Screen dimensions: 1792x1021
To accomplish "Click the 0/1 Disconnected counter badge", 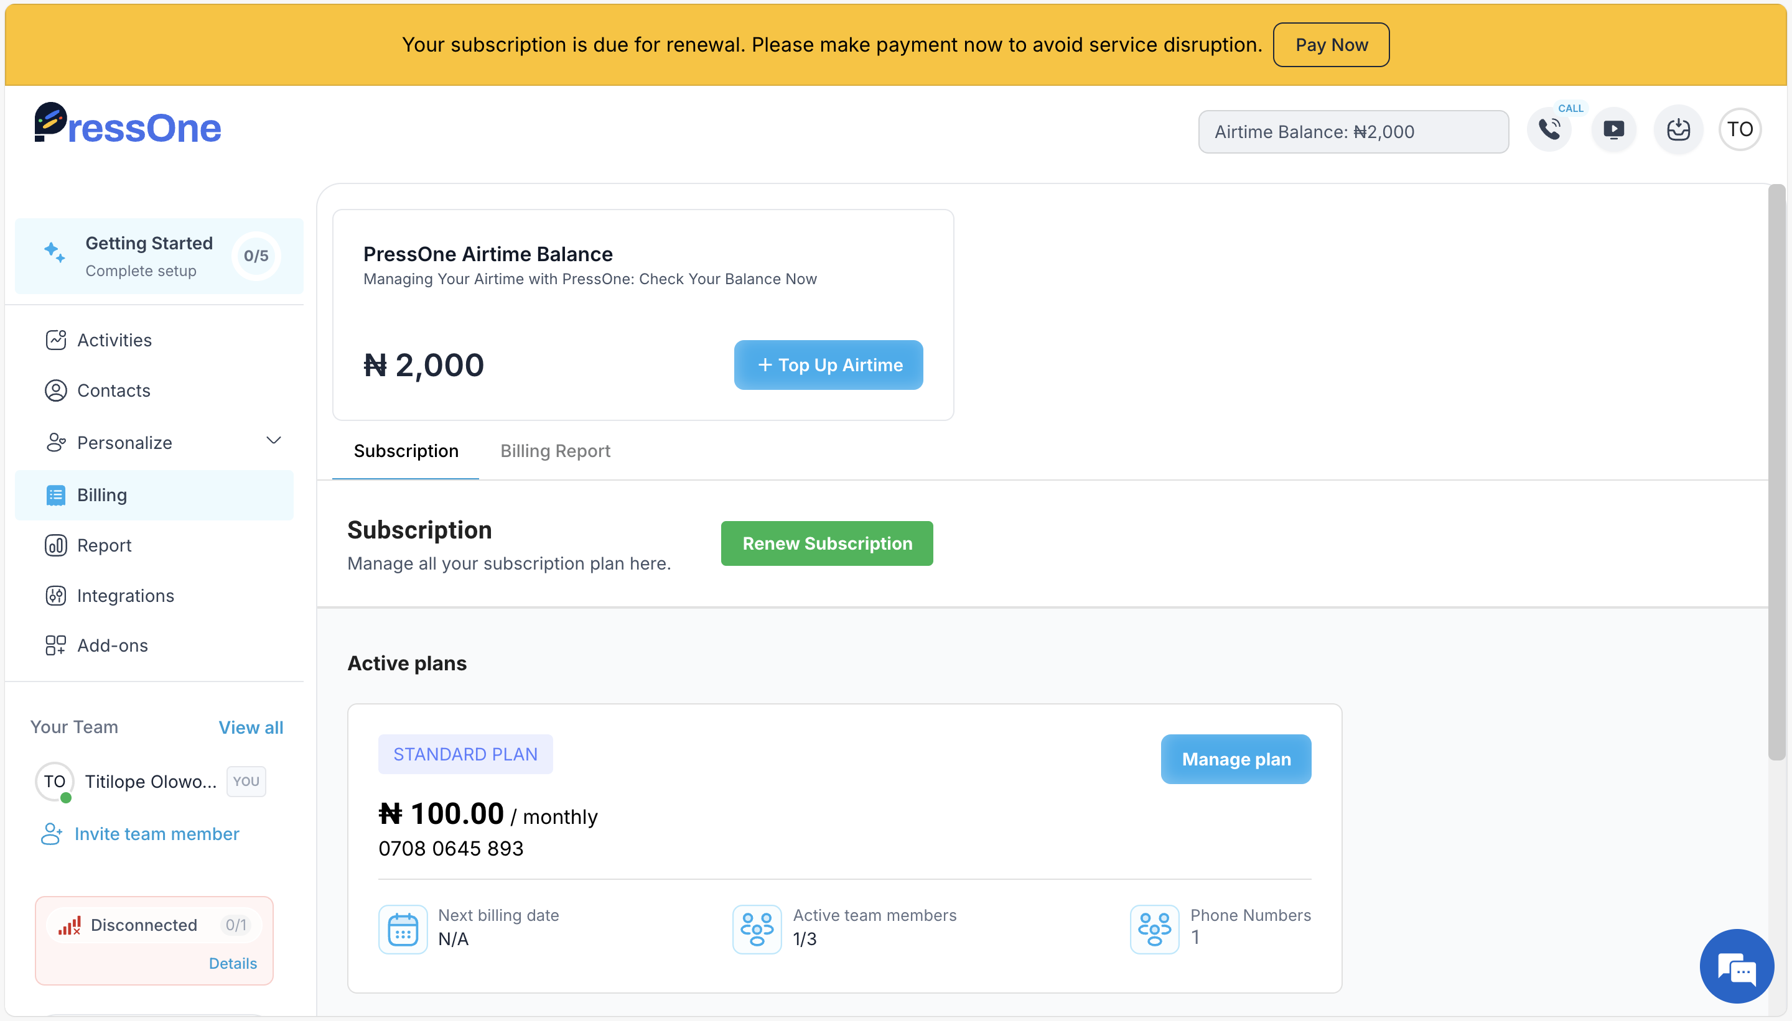I will click(236, 926).
